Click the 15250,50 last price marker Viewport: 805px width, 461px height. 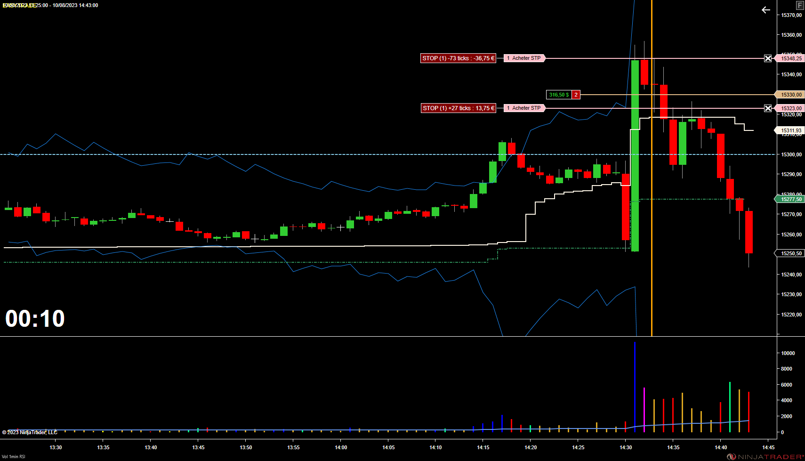(790, 253)
